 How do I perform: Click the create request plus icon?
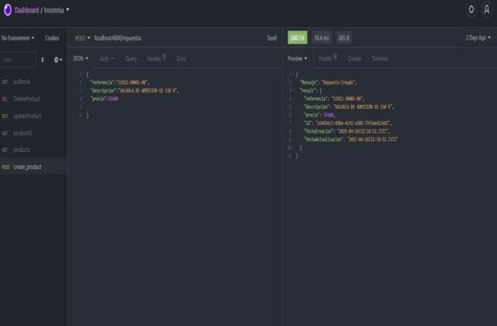click(x=57, y=59)
